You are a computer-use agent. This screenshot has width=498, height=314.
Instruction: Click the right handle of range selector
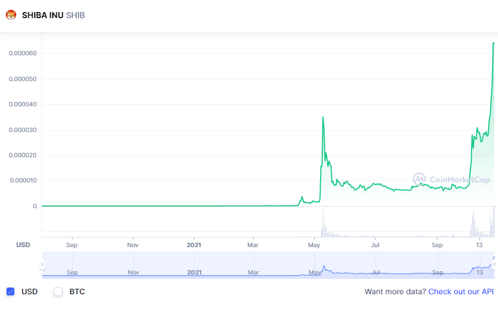point(494,265)
